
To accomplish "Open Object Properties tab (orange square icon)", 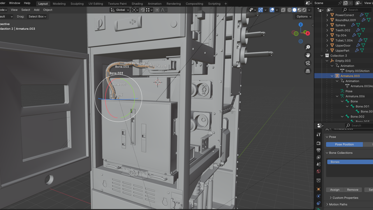I will [319, 189].
